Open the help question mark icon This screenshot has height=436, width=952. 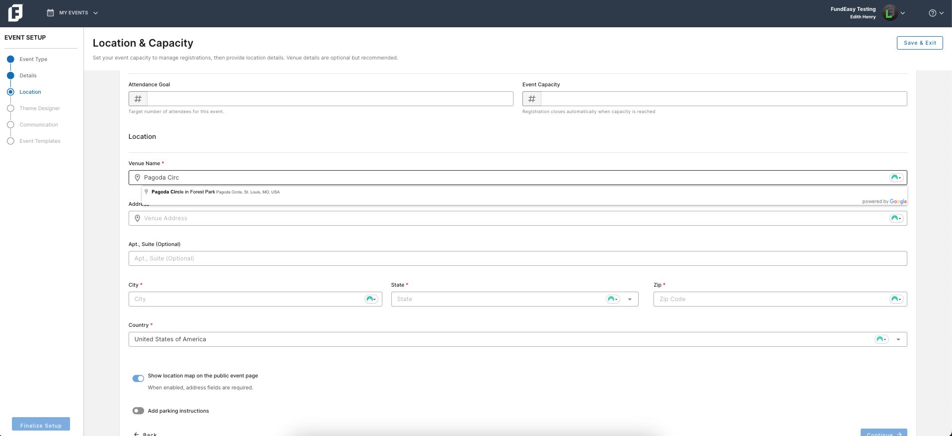tap(933, 13)
